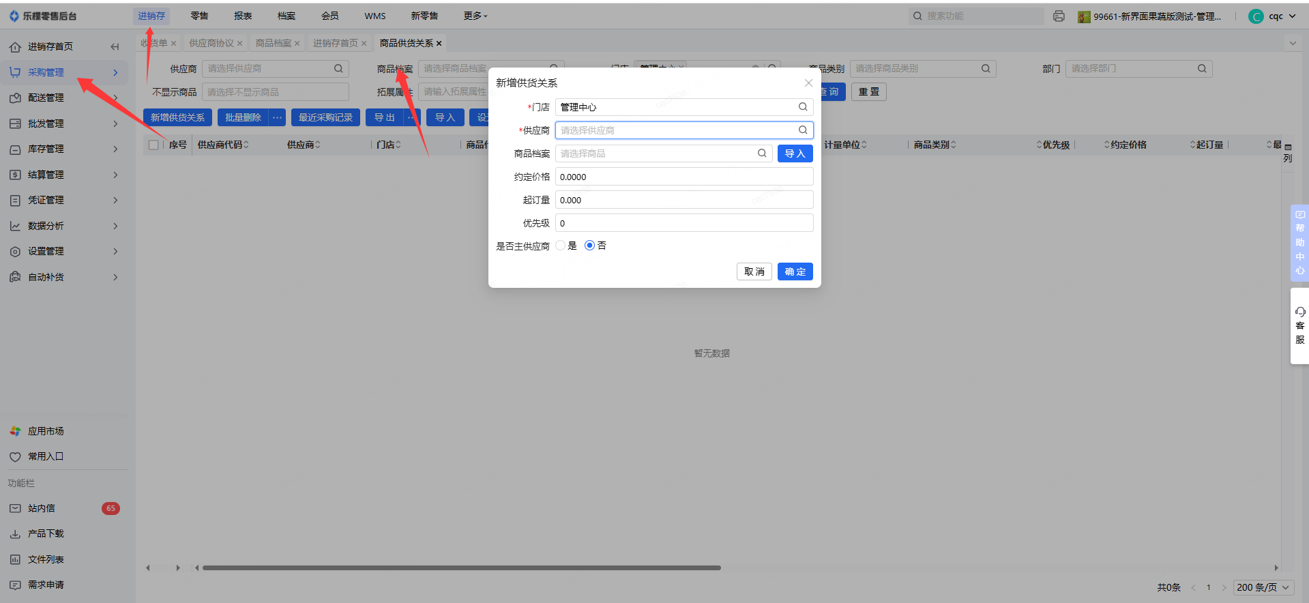Click 取消 in the dialog
Viewport: 1309px width, 603px height.
[x=754, y=271]
